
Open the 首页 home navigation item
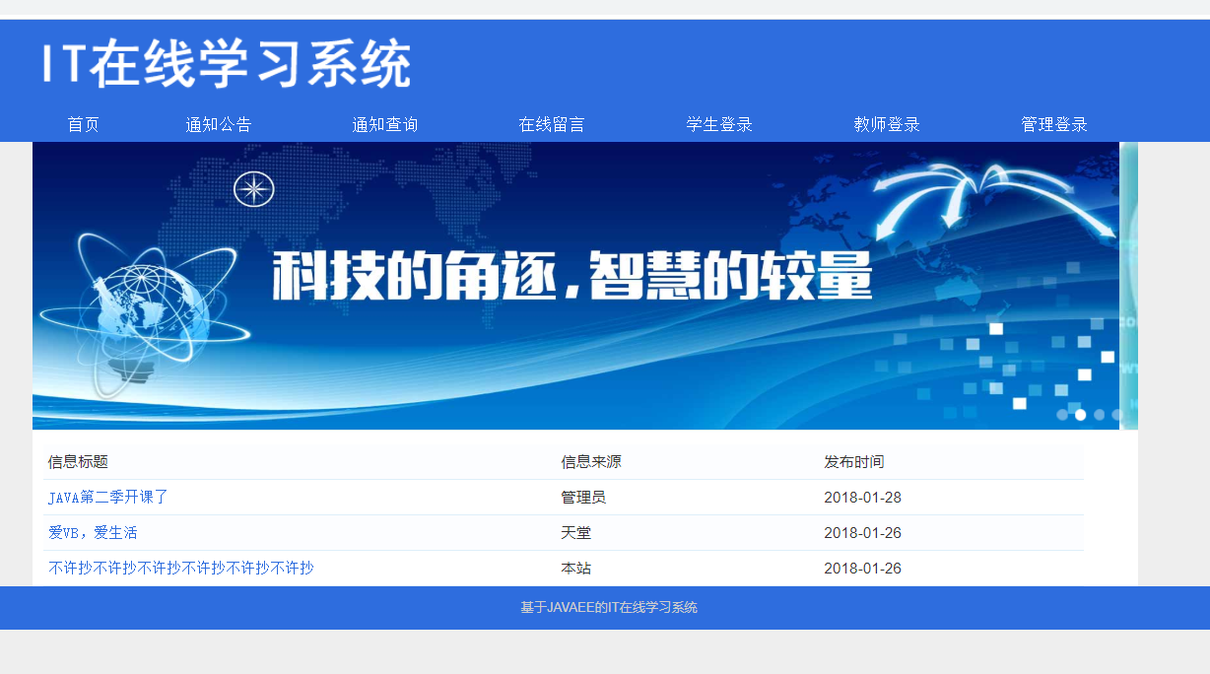84,124
